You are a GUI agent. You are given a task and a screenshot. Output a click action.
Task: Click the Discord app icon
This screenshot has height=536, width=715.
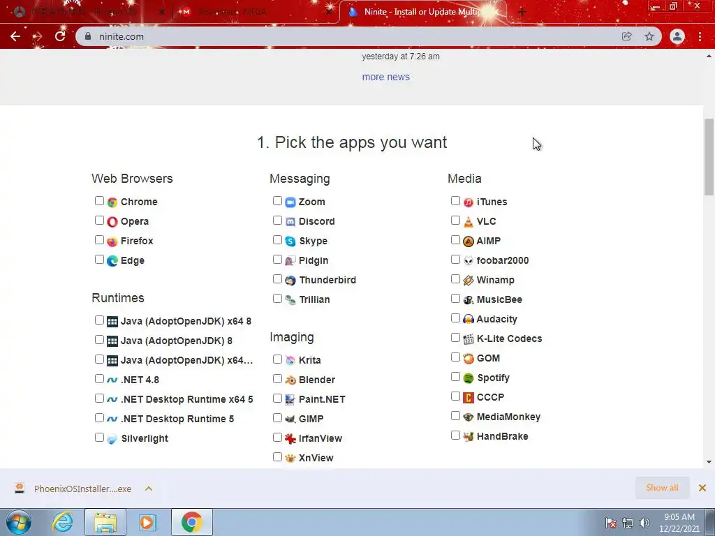tap(290, 221)
